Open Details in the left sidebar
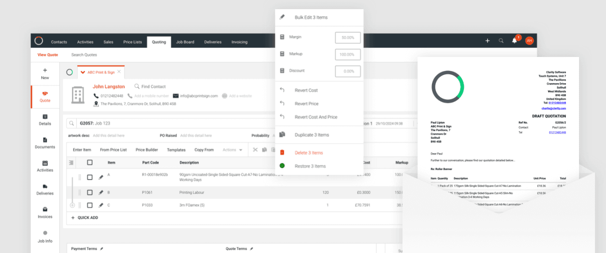Image resolution: width=606 pixels, height=253 pixels. point(45,120)
